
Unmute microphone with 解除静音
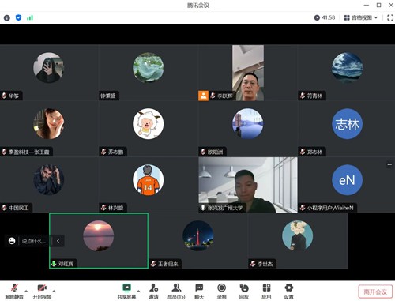tap(14, 292)
